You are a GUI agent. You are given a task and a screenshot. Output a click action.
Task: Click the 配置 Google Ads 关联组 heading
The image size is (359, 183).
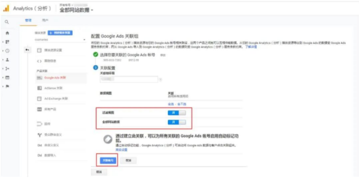point(115,36)
